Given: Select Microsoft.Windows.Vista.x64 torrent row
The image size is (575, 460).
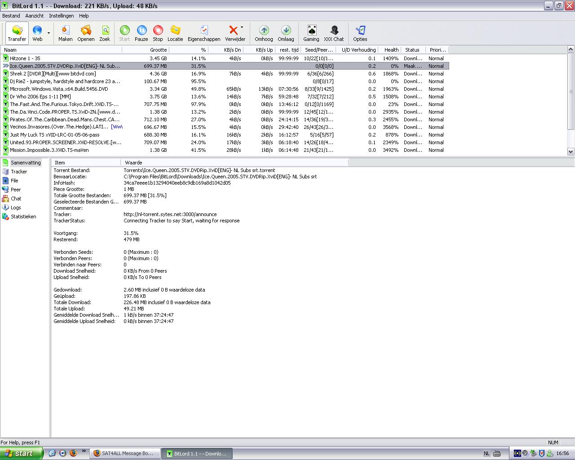Looking at the screenshot, I should pyautogui.click(x=225, y=89).
